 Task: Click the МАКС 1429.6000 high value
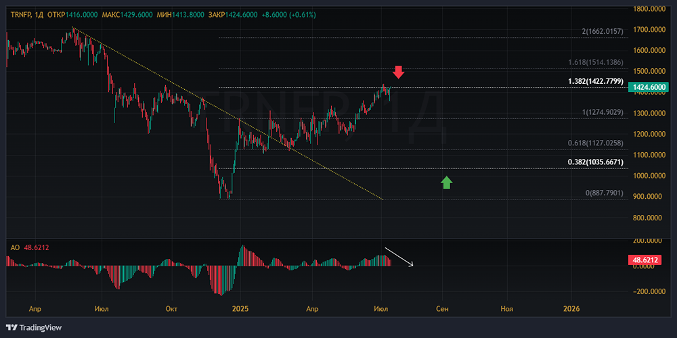click(127, 15)
